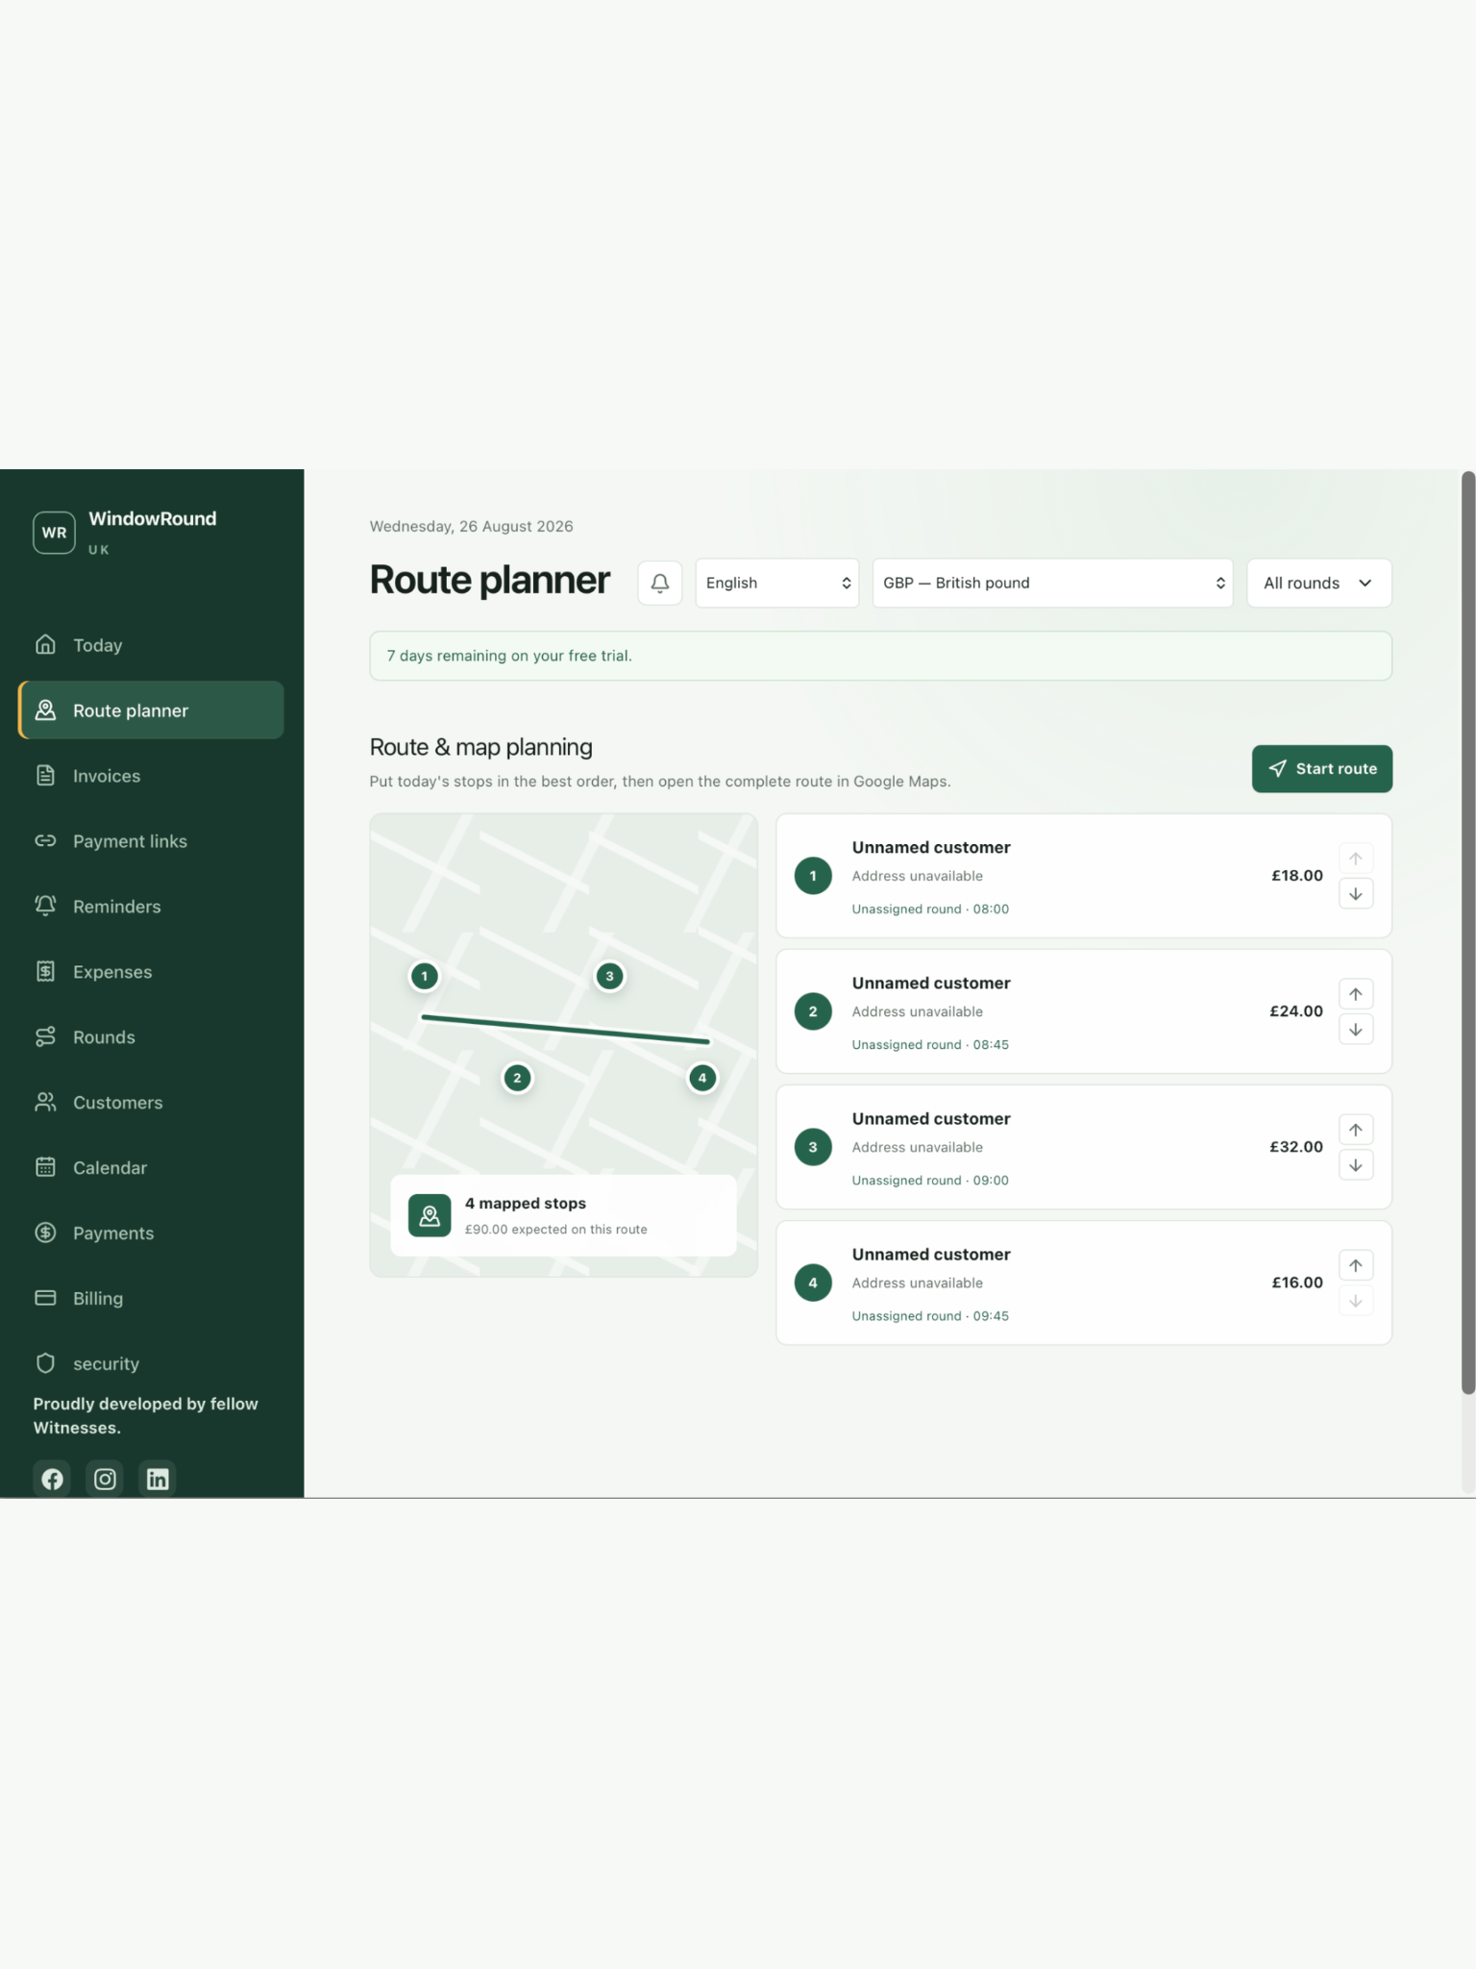Open the GBP British pound currency dropdown

click(1052, 583)
